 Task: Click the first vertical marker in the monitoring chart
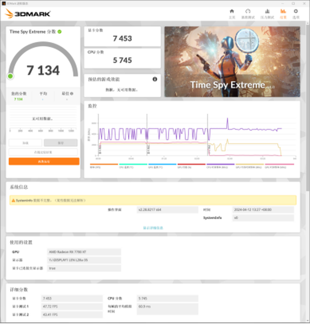tap(99, 134)
